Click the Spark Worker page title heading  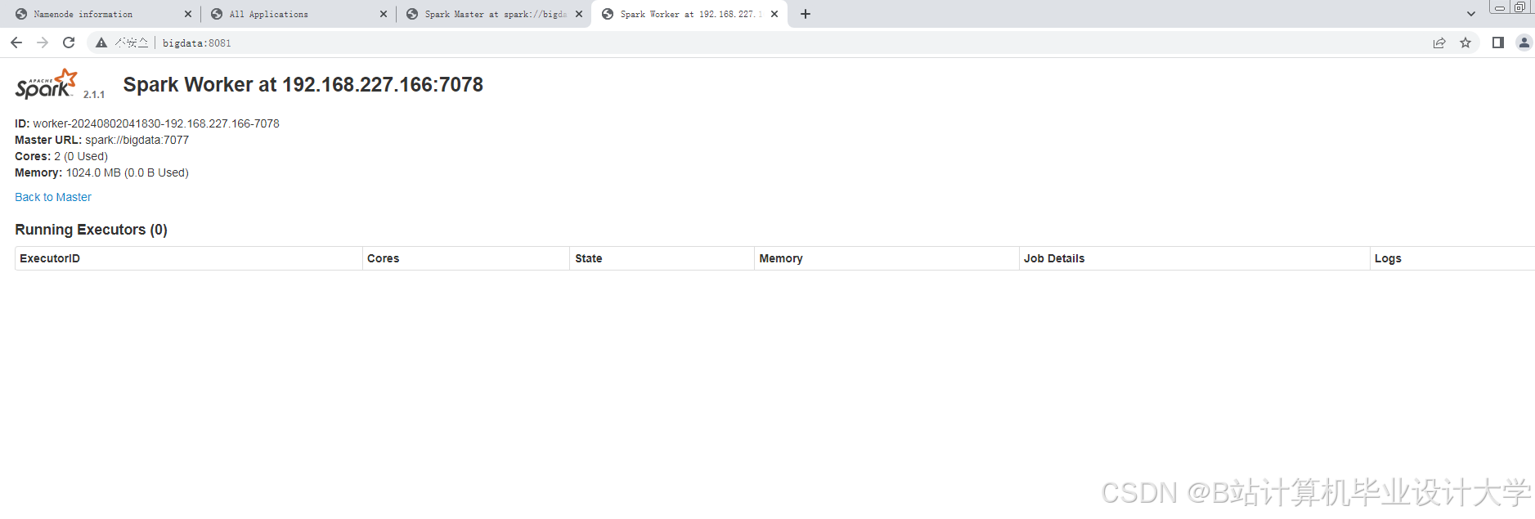[x=303, y=84]
